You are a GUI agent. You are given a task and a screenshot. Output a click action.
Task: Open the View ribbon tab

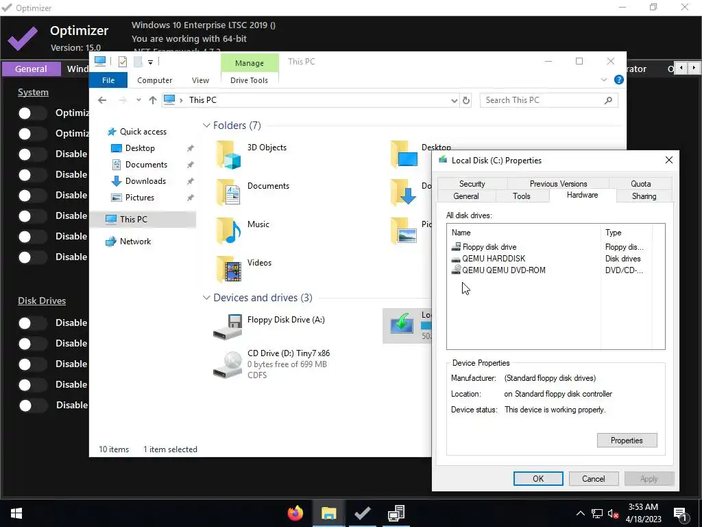pyautogui.click(x=200, y=80)
